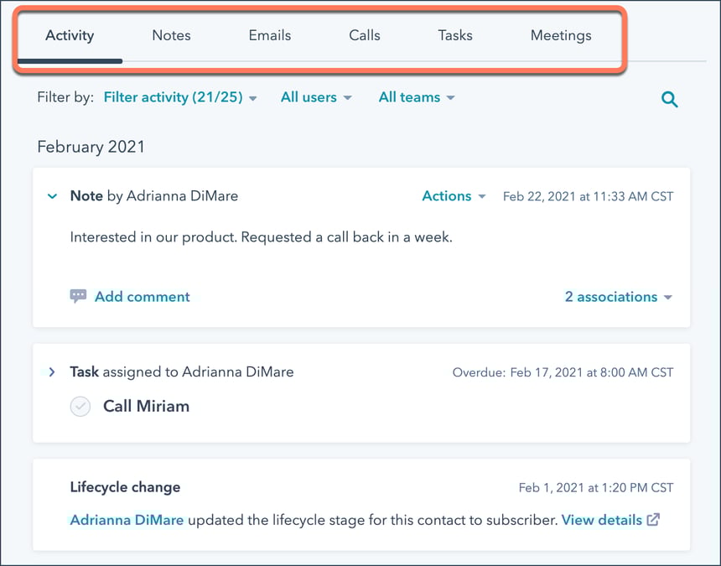Open the View details link
The width and height of the screenshot is (721, 566).
(x=601, y=520)
